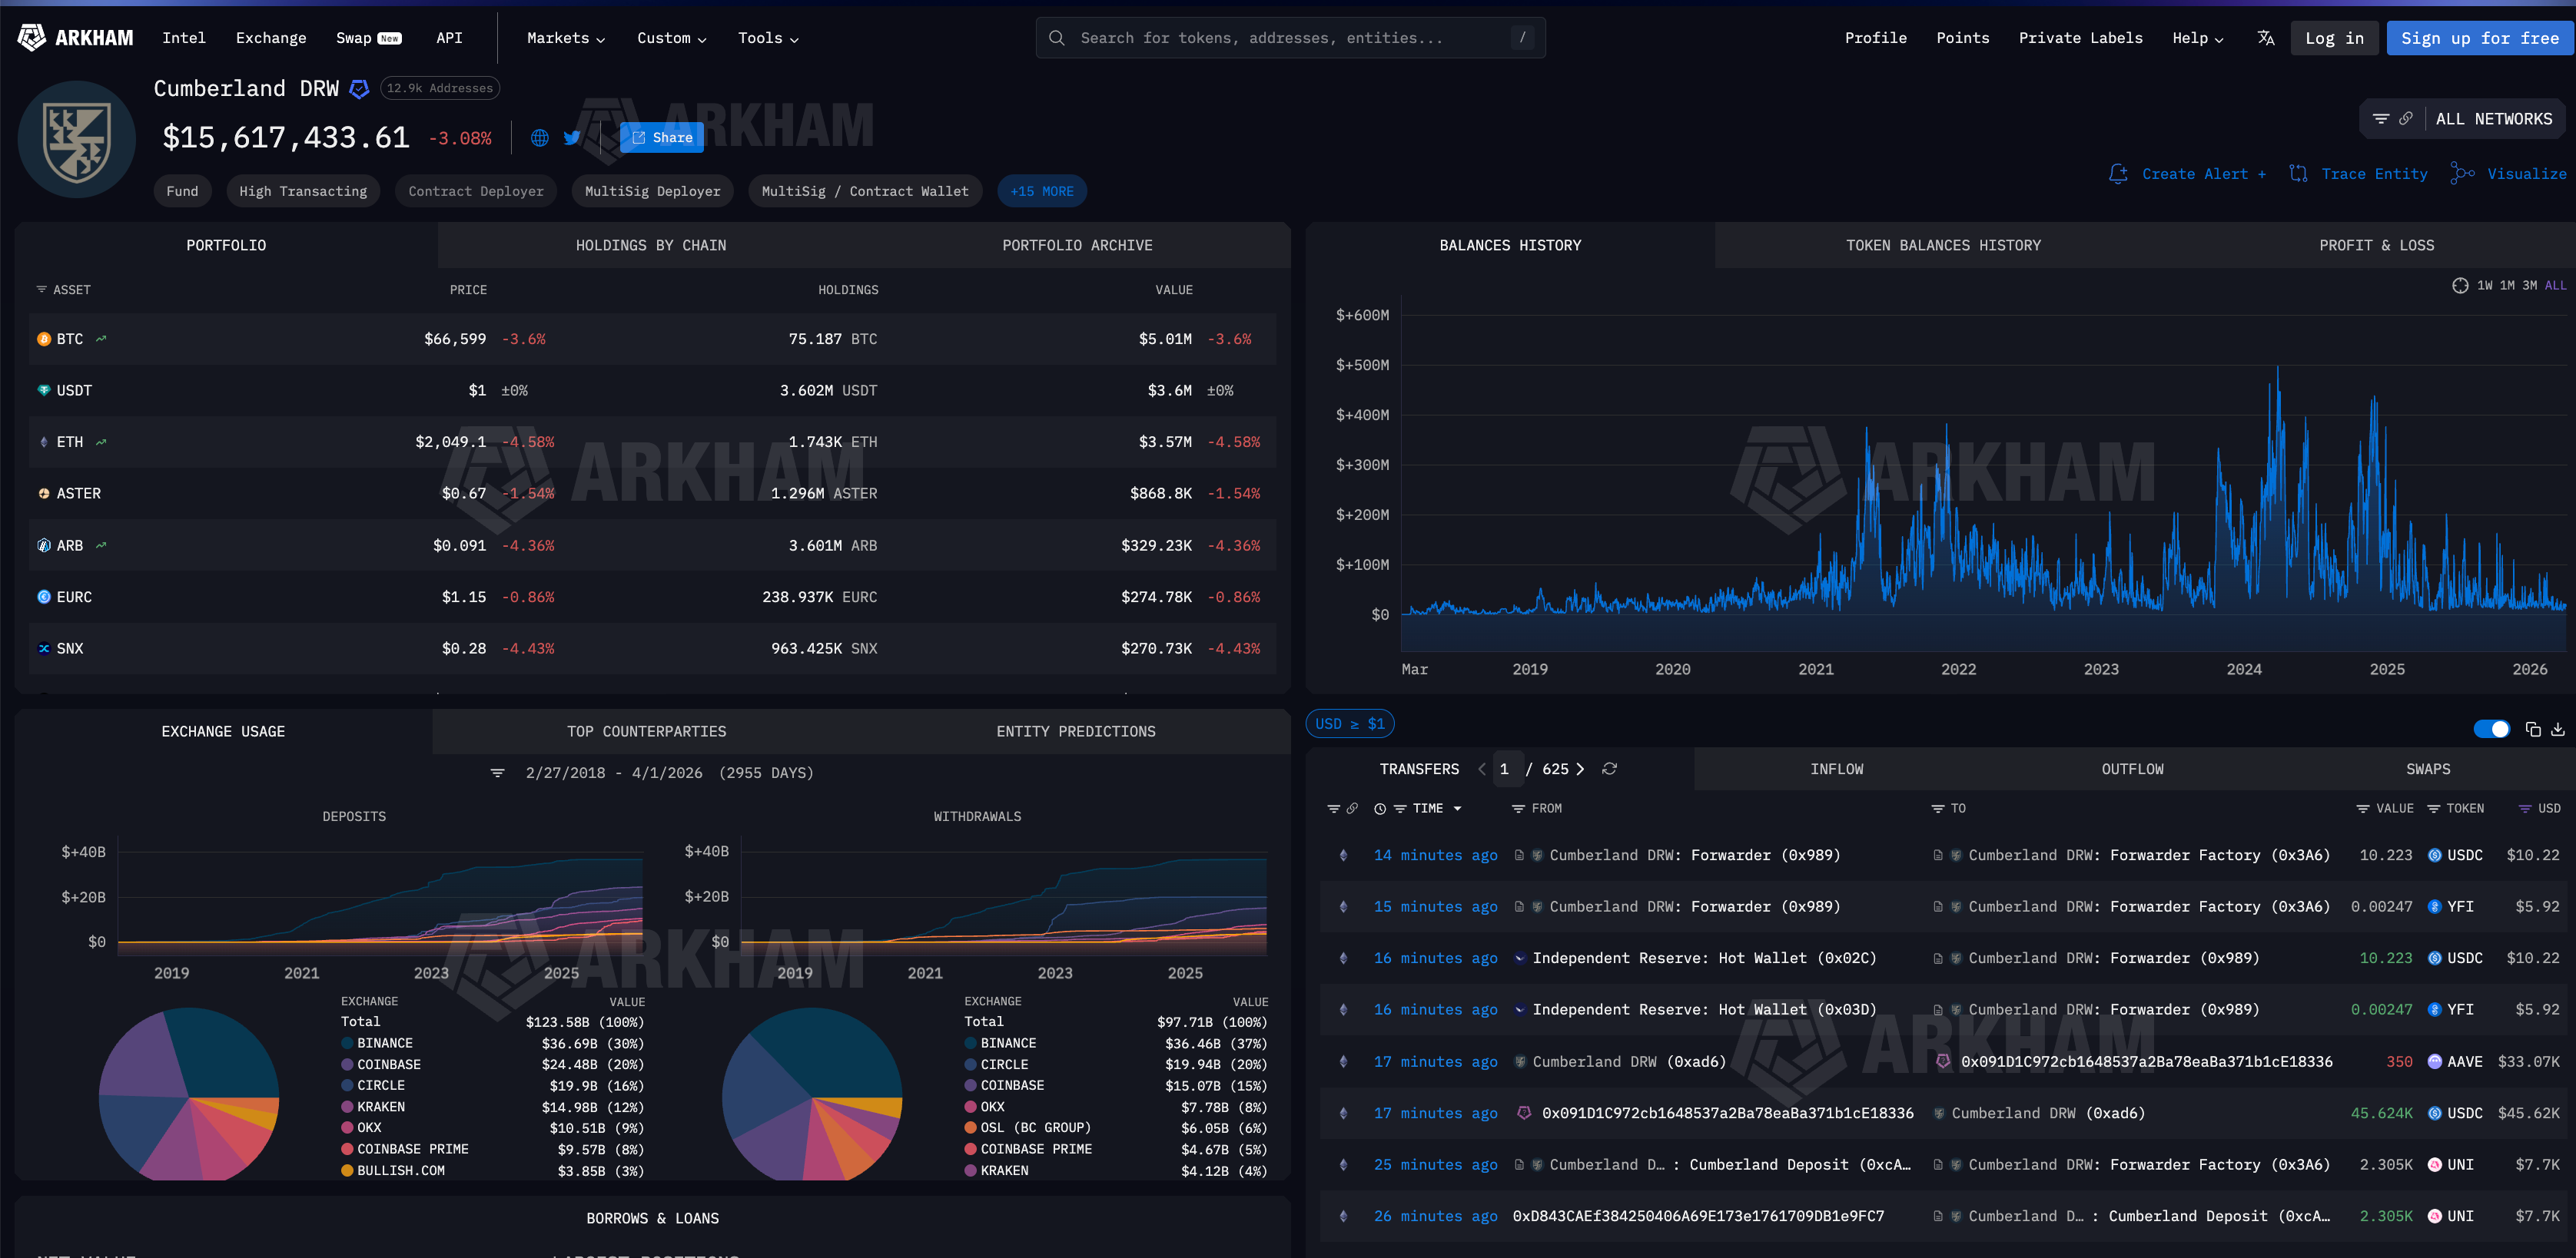Open Cumberland DRW's Twitter bird icon
Image resolution: width=2576 pixels, height=1258 pixels.
coord(572,138)
